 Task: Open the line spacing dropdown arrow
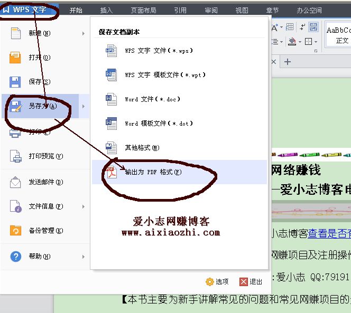[x=281, y=42]
